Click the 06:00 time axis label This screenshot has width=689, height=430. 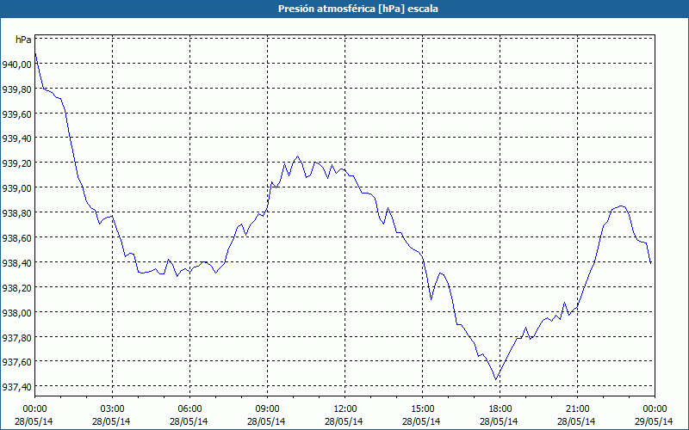coord(189,409)
